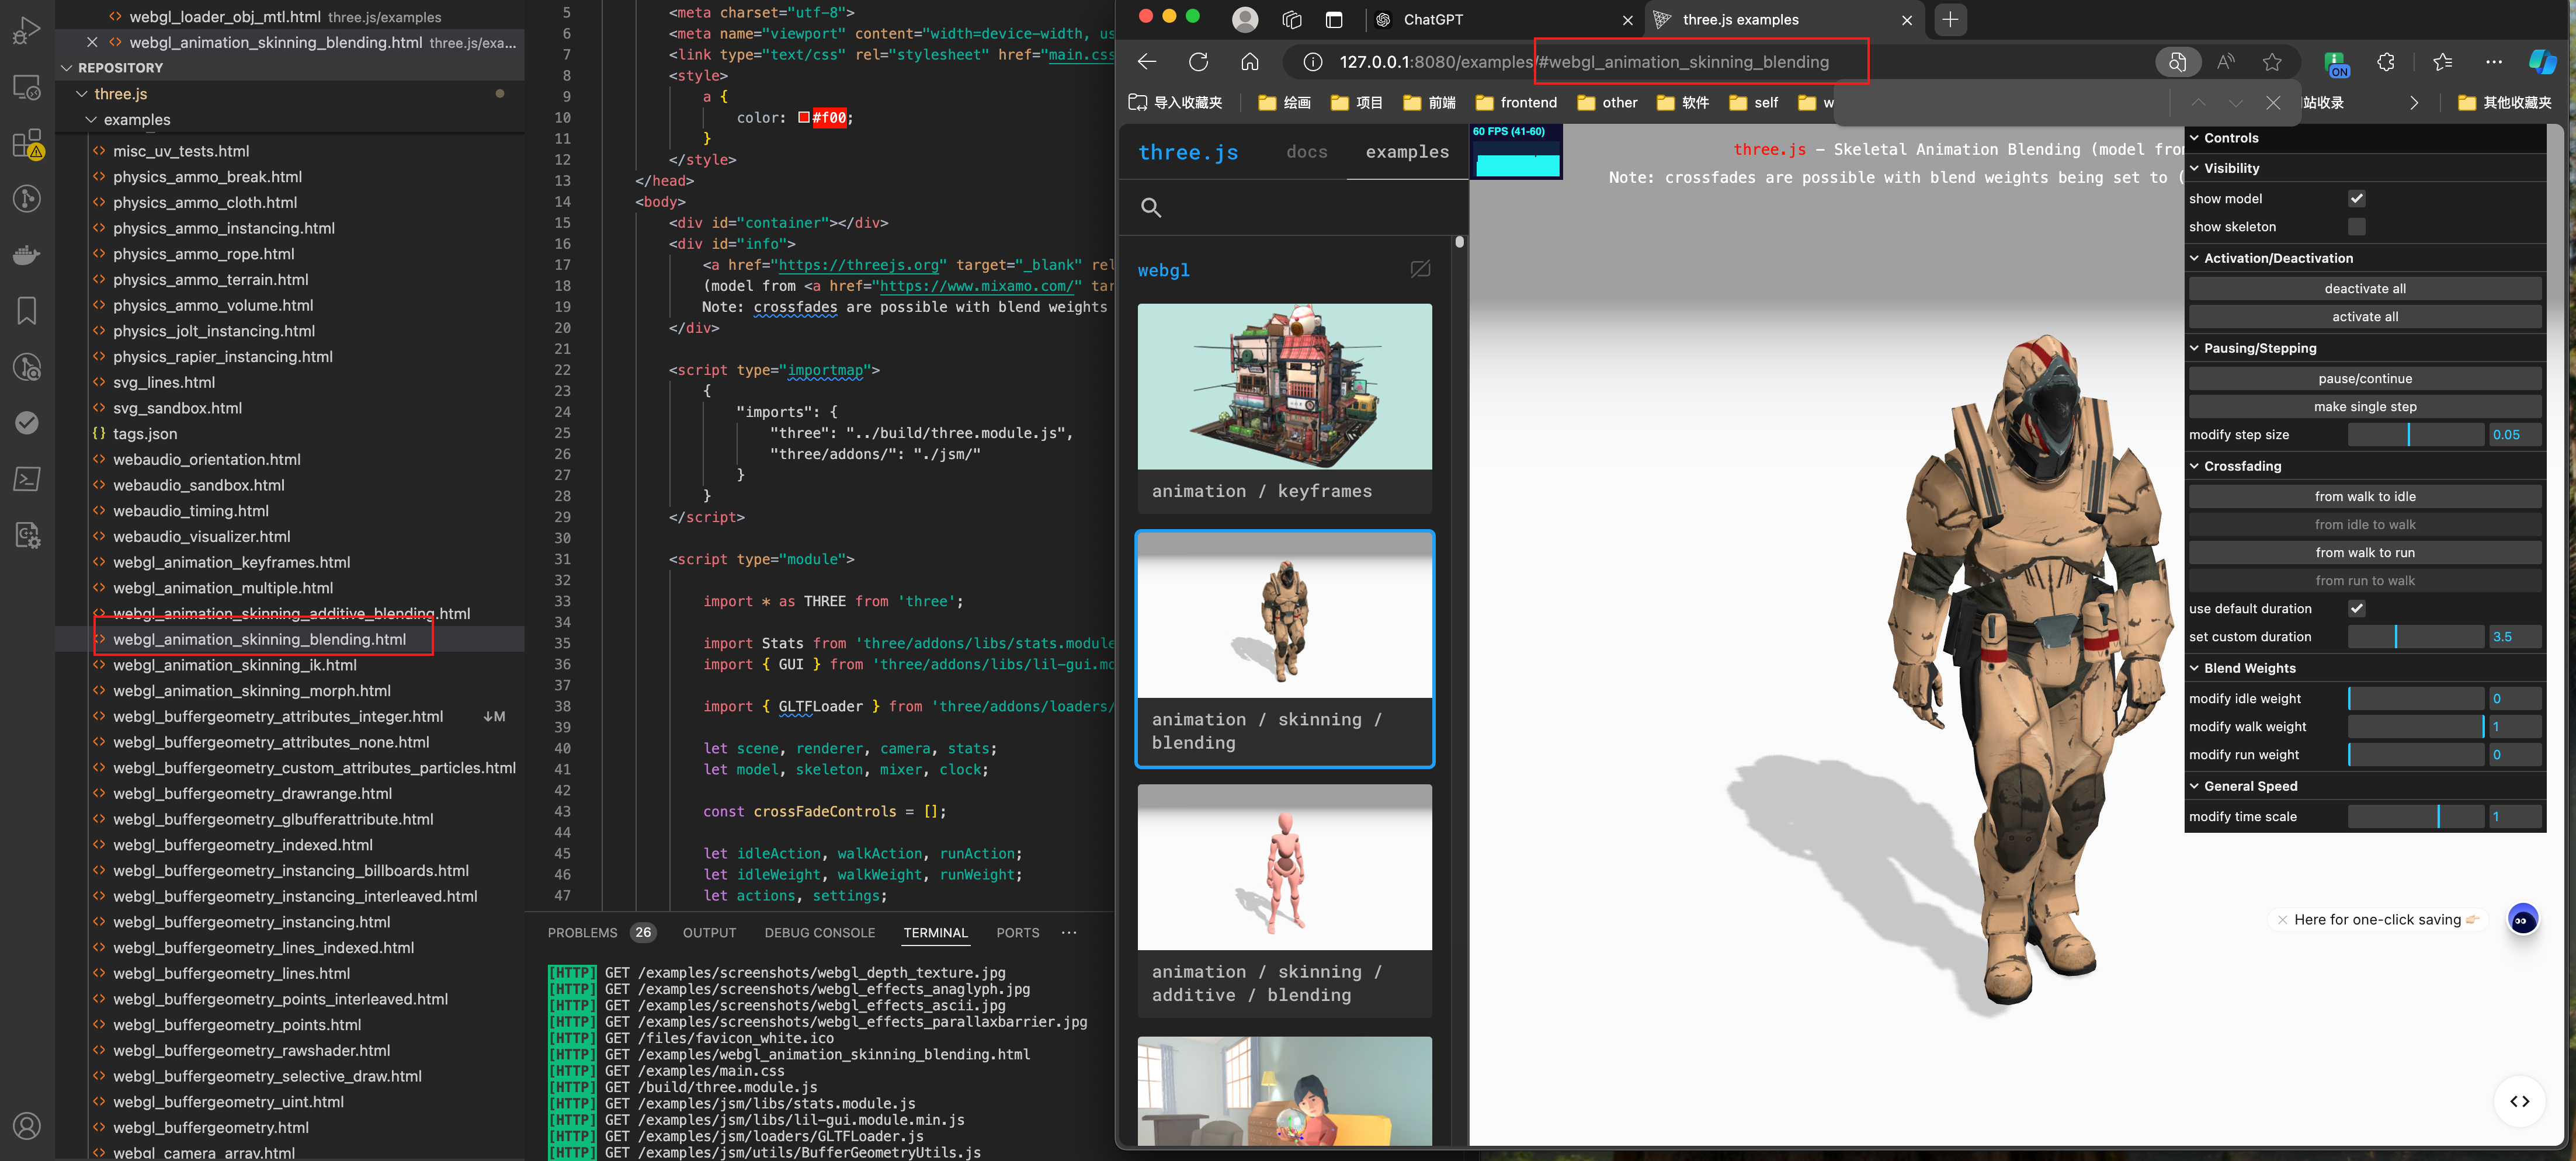Collapse General Speed folder
Screen dimensions: 2576x1161
pyautogui.click(x=2365, y=786)
